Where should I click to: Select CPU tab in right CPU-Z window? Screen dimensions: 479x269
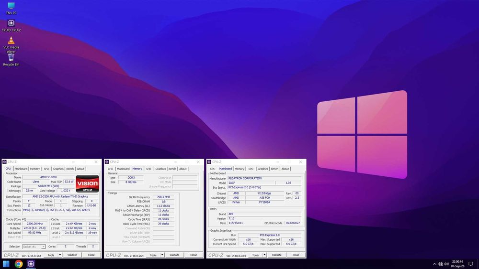(x=213, y=169)
